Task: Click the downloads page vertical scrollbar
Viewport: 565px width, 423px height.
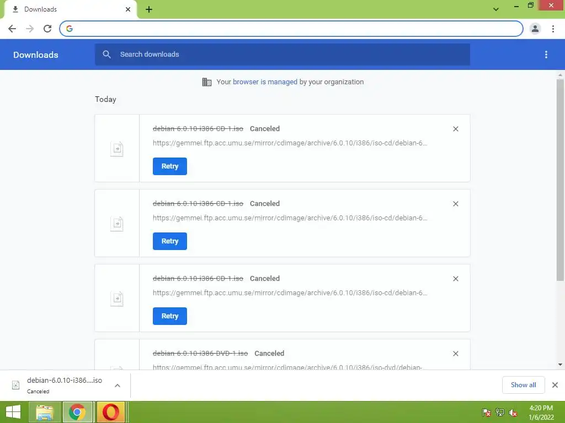Action: coord(560,180)
